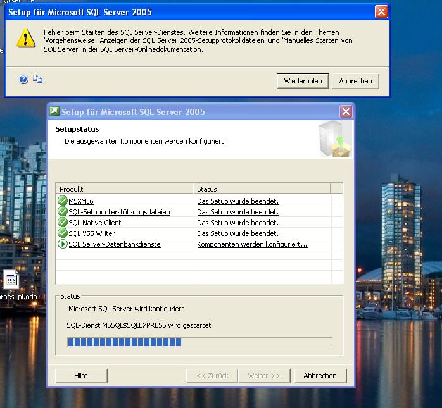Click checkmark beside SQL Native Client

click(x=63, y=222)
